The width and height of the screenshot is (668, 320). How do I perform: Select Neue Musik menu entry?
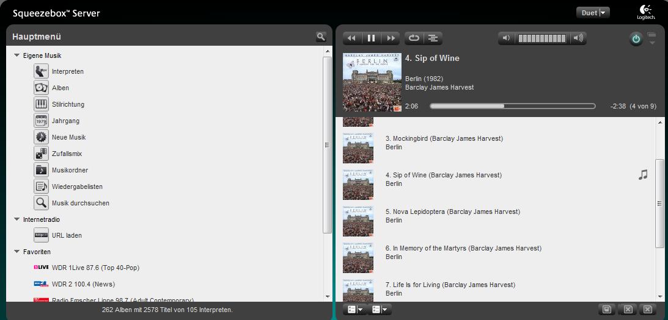tap(68, 137)
